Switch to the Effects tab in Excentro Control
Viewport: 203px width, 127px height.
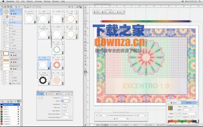pos(60,94)
